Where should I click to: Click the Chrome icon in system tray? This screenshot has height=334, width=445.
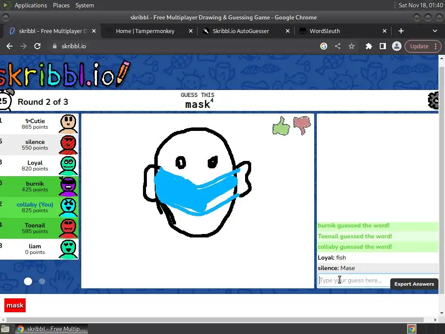pos(412,329)
